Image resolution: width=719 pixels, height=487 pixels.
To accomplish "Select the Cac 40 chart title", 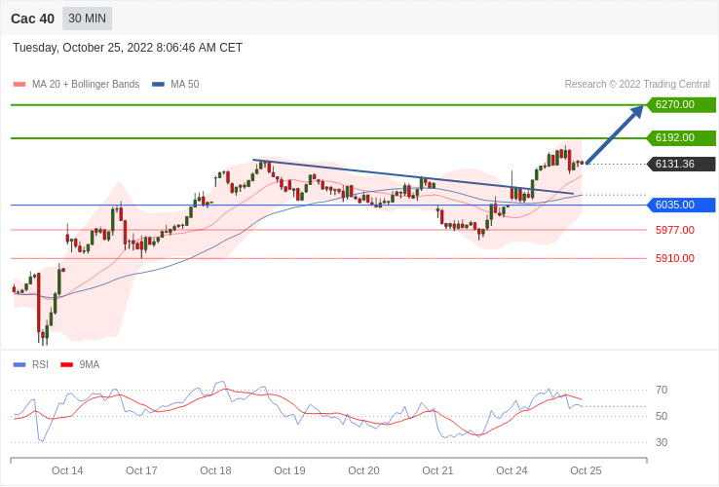I will [32, 19].
